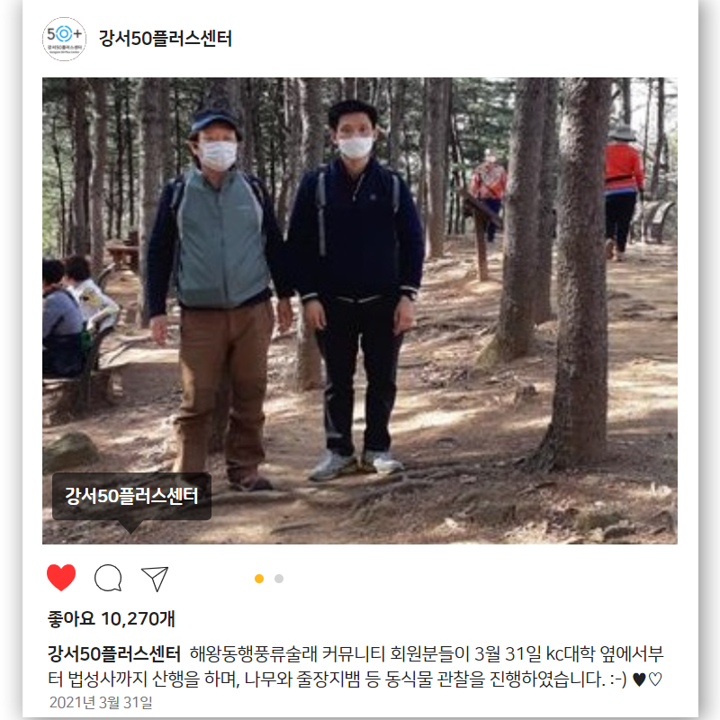720x720 pixels.
Task: Click the pointer arrow beneath the photo tag
Action: pyautogui.click(x=130, y=526)
